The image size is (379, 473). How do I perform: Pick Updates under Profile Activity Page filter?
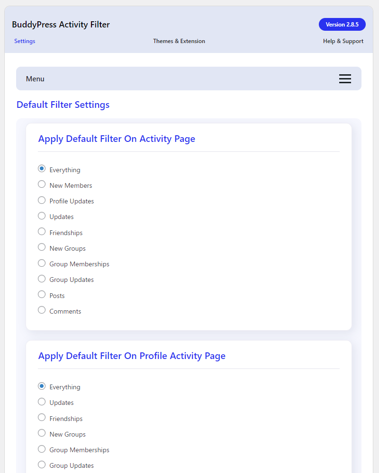point(42,402)
